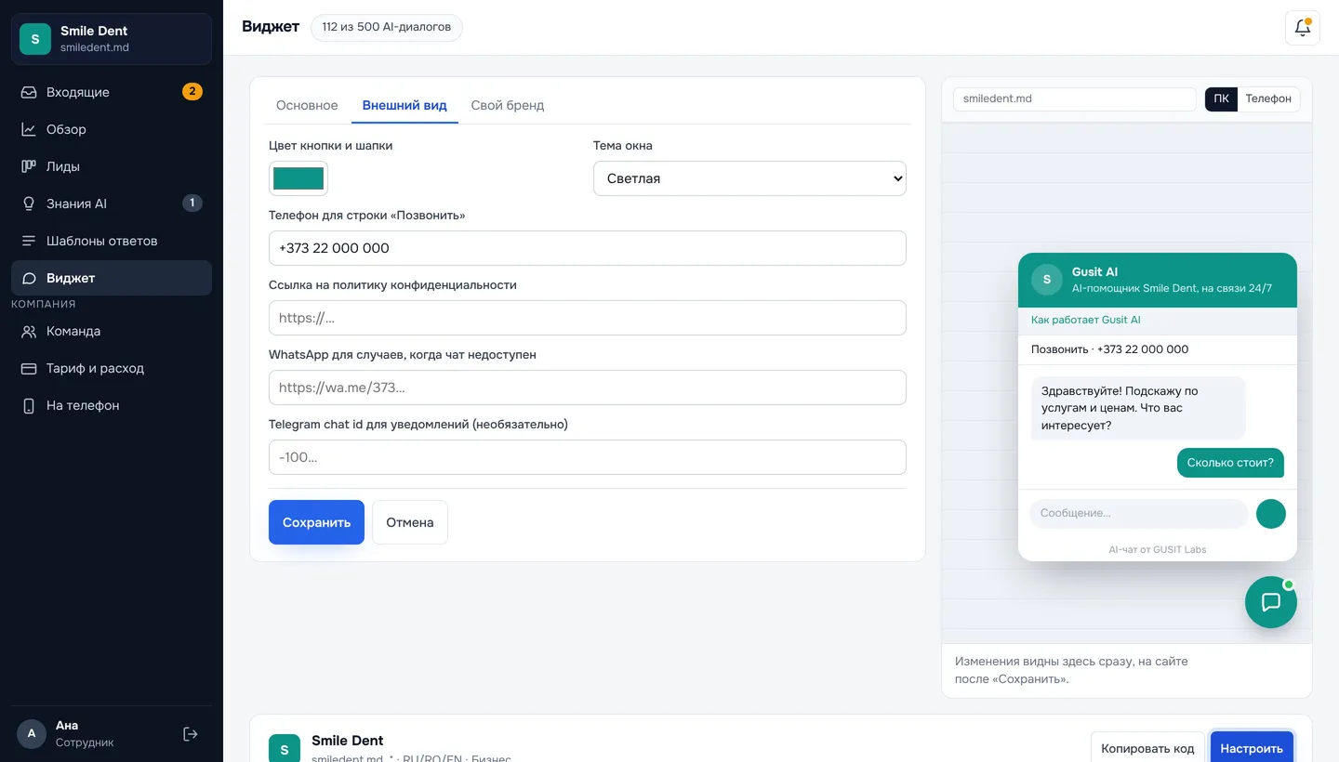
Task: Open the button and header color swatch
Action: click(298, 178)
